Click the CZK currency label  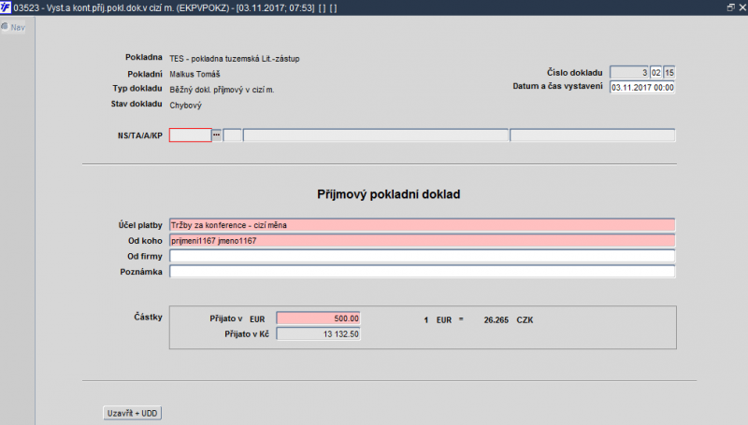(525, 320)
